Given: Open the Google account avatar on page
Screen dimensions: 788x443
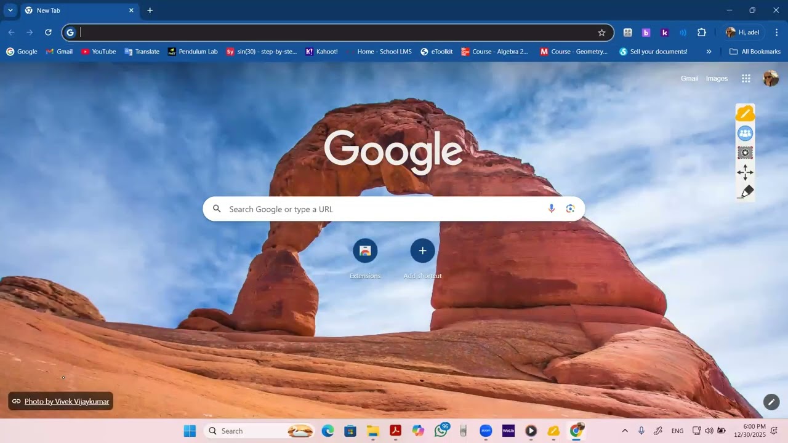Looking at the screenshot, I should click(x=771, y=78).
